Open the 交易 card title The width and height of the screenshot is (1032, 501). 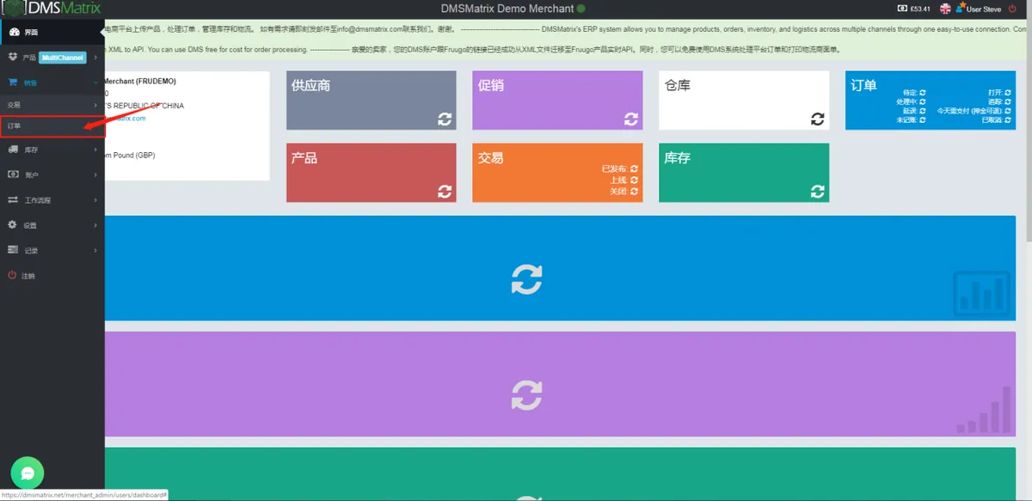pyautogui.click(x=491, y=158)
